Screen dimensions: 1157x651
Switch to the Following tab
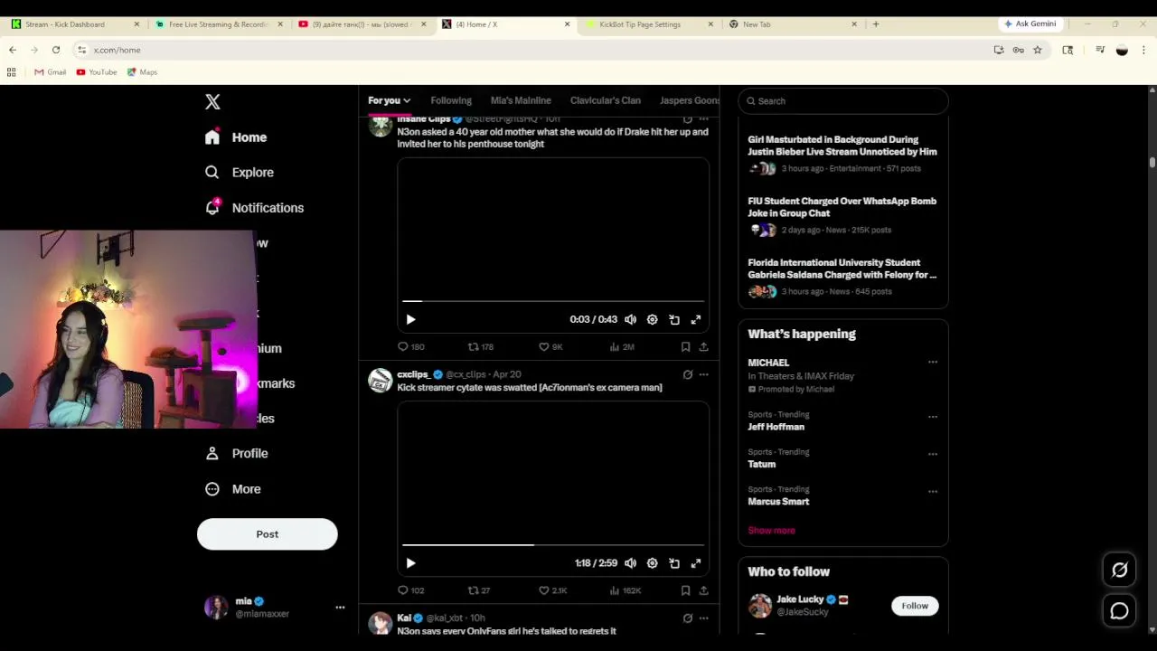(451, 100)
